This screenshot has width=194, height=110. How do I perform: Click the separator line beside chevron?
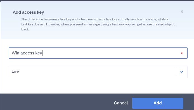coord(176,72)
